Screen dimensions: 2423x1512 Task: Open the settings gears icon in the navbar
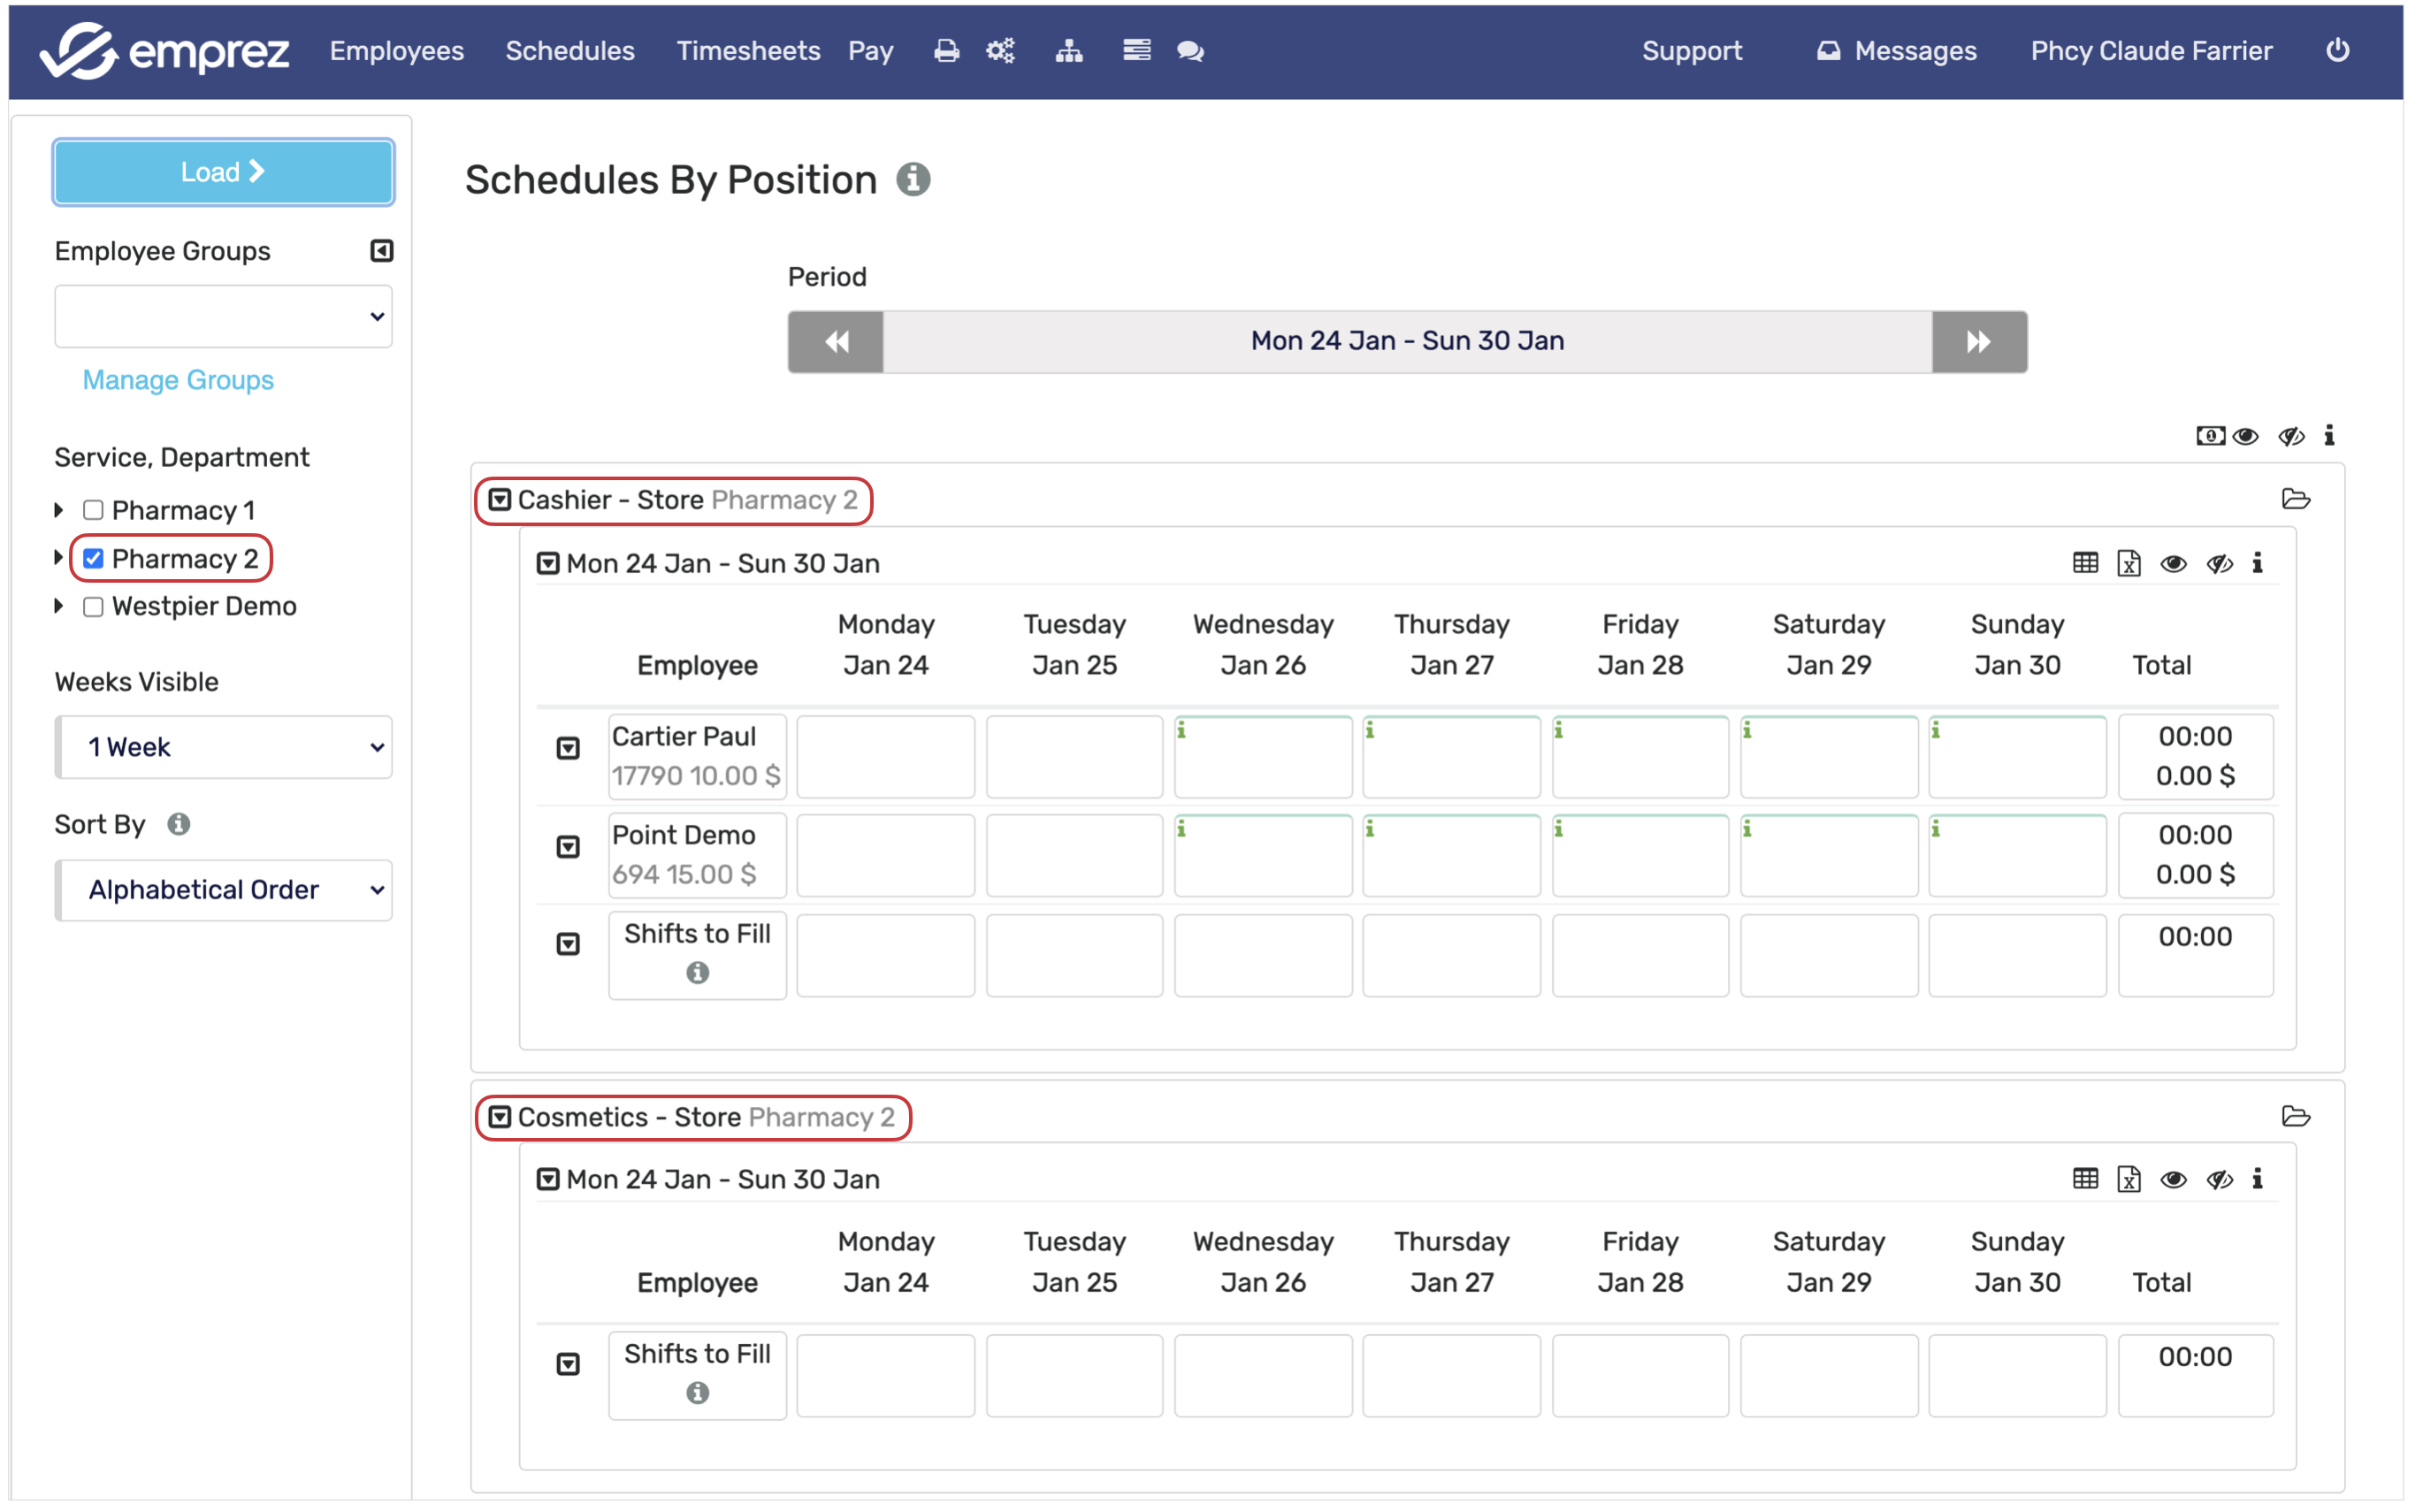[1000, 51]
